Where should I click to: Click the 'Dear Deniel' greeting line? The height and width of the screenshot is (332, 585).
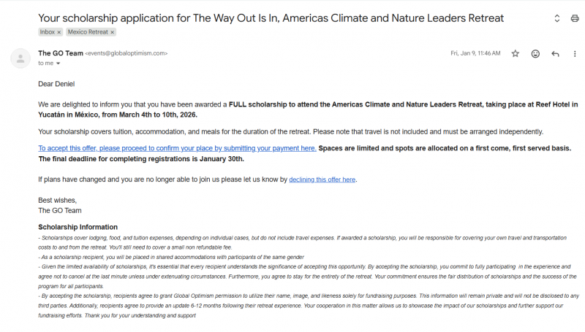[x=56, y=85]
